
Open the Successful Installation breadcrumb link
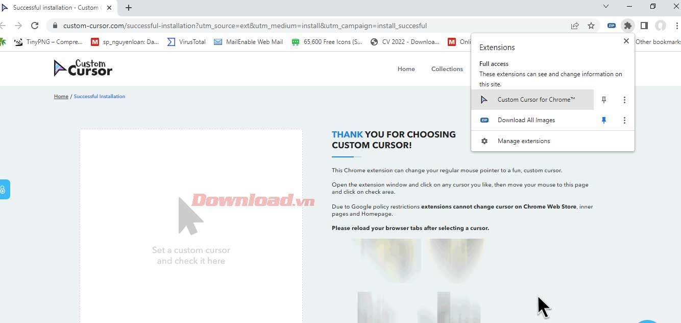click(100, 96)
